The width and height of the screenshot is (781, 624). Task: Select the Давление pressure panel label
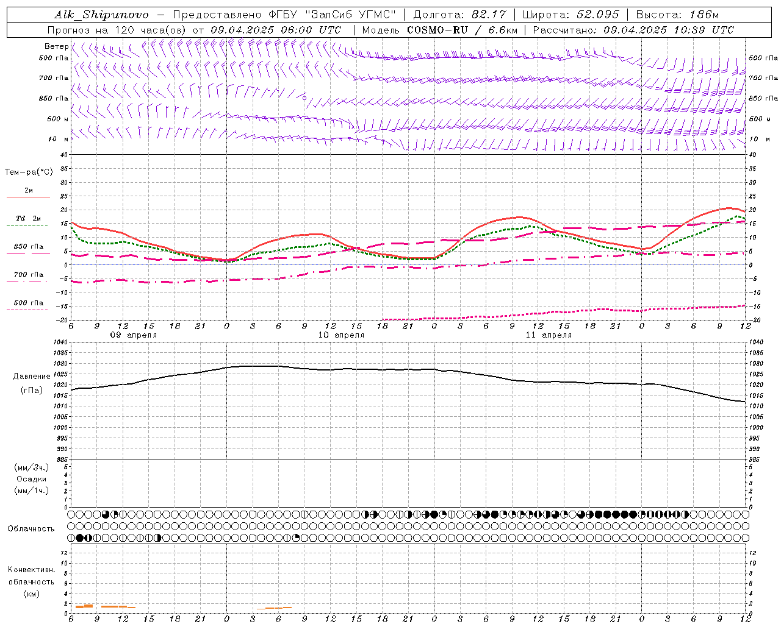32,377
